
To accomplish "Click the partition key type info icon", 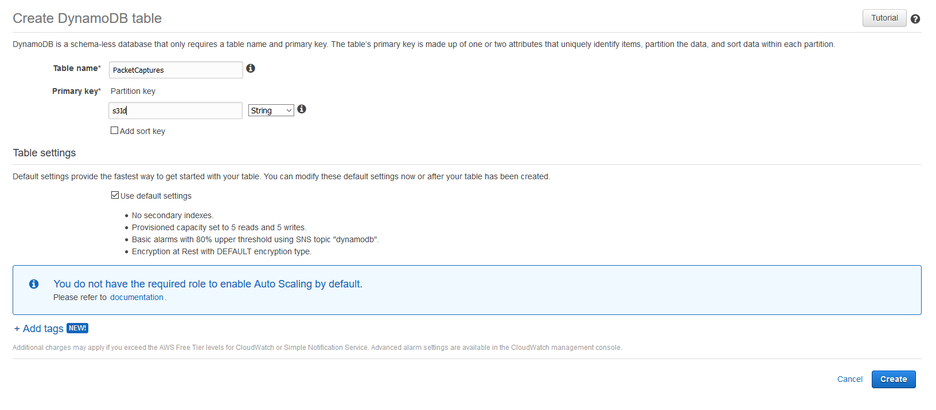I will tap(302, 109).
